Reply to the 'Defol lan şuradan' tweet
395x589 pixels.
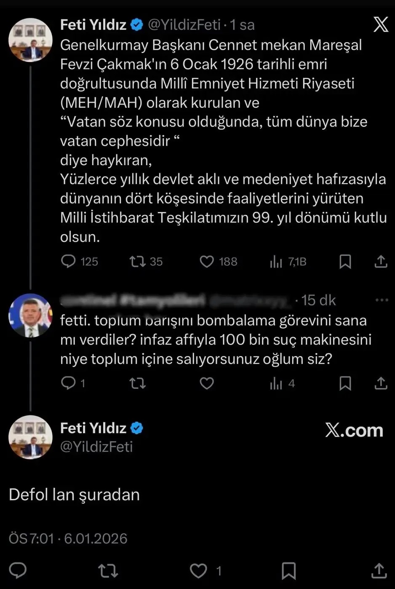click(x=18, y=570)
